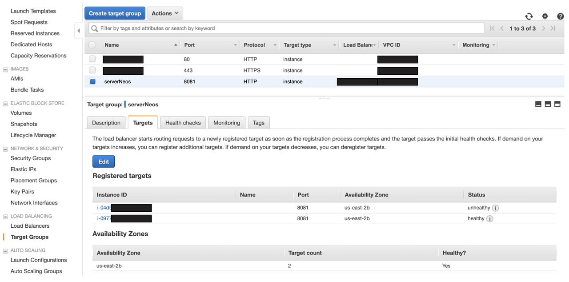569x282 pixels.
Task: Check the select-all checkbox in the table header
Action: [x=93, y=44]
